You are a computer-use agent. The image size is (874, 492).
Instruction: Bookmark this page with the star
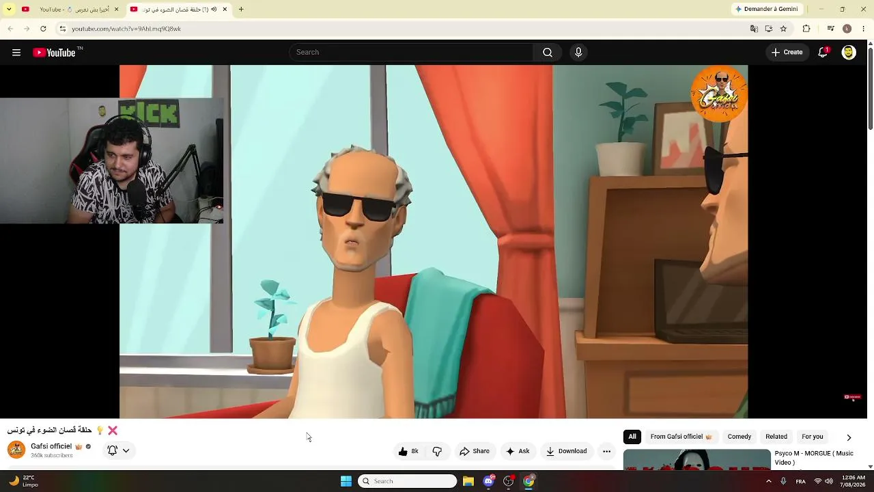783,29
